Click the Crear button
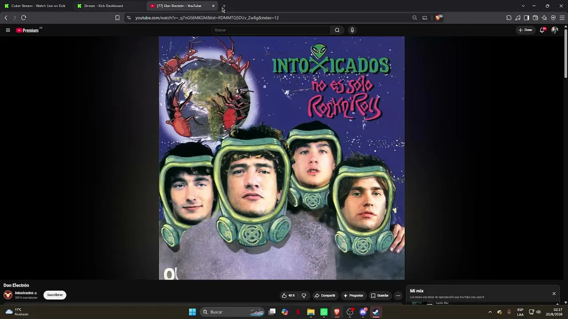The height and width of the screenshot is (319, 568). coord(525,30)
